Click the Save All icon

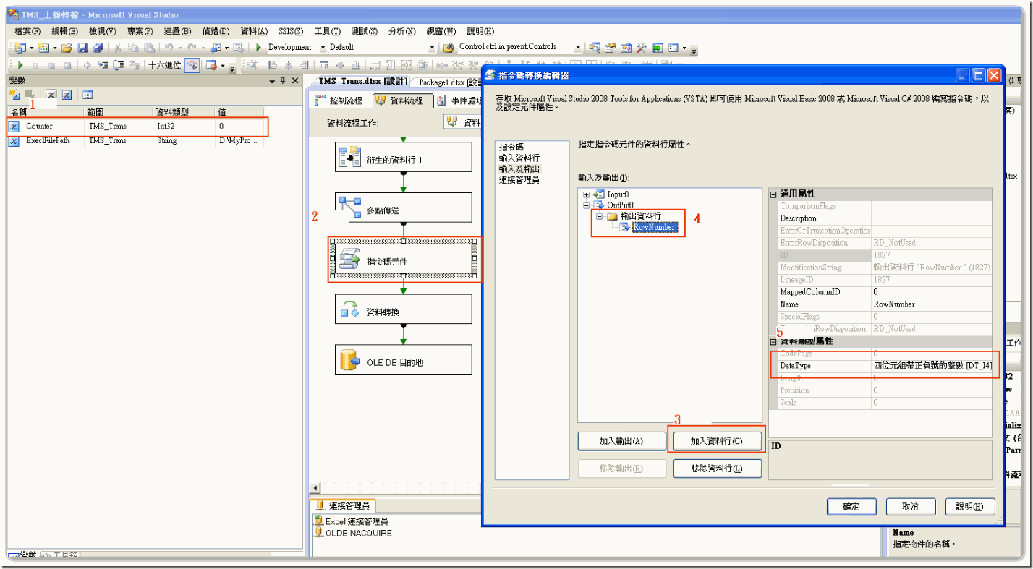[98, 48]
